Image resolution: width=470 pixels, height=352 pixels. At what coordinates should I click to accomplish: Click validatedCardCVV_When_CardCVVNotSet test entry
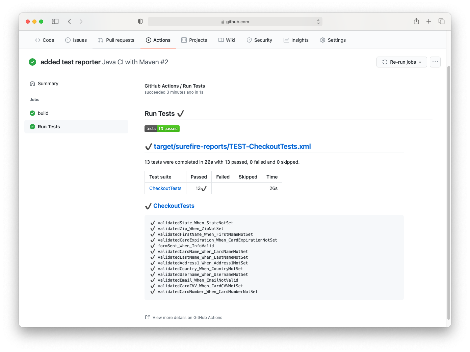[x=200, y=286]
